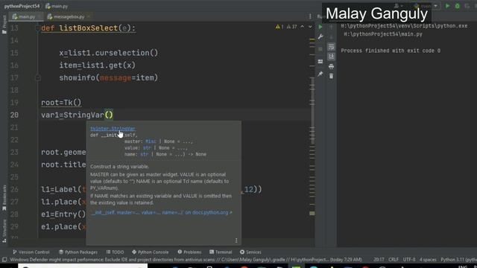Image resolution: width=477 pixels, height=268 pixels.
Task: Print the Run console output
Action: coord(331,66)
